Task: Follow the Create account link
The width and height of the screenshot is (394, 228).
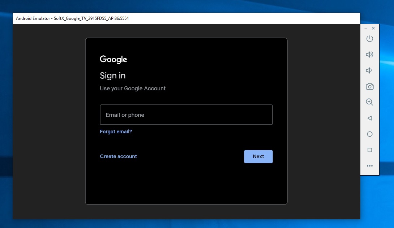Action: coord(118,156)
